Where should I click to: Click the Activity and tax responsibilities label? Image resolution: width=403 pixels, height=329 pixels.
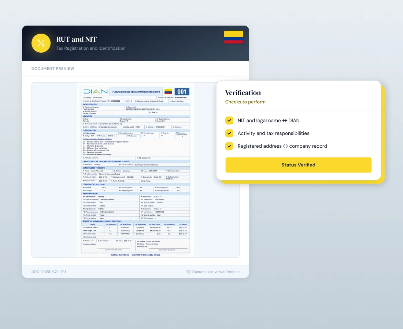point(273,133)
